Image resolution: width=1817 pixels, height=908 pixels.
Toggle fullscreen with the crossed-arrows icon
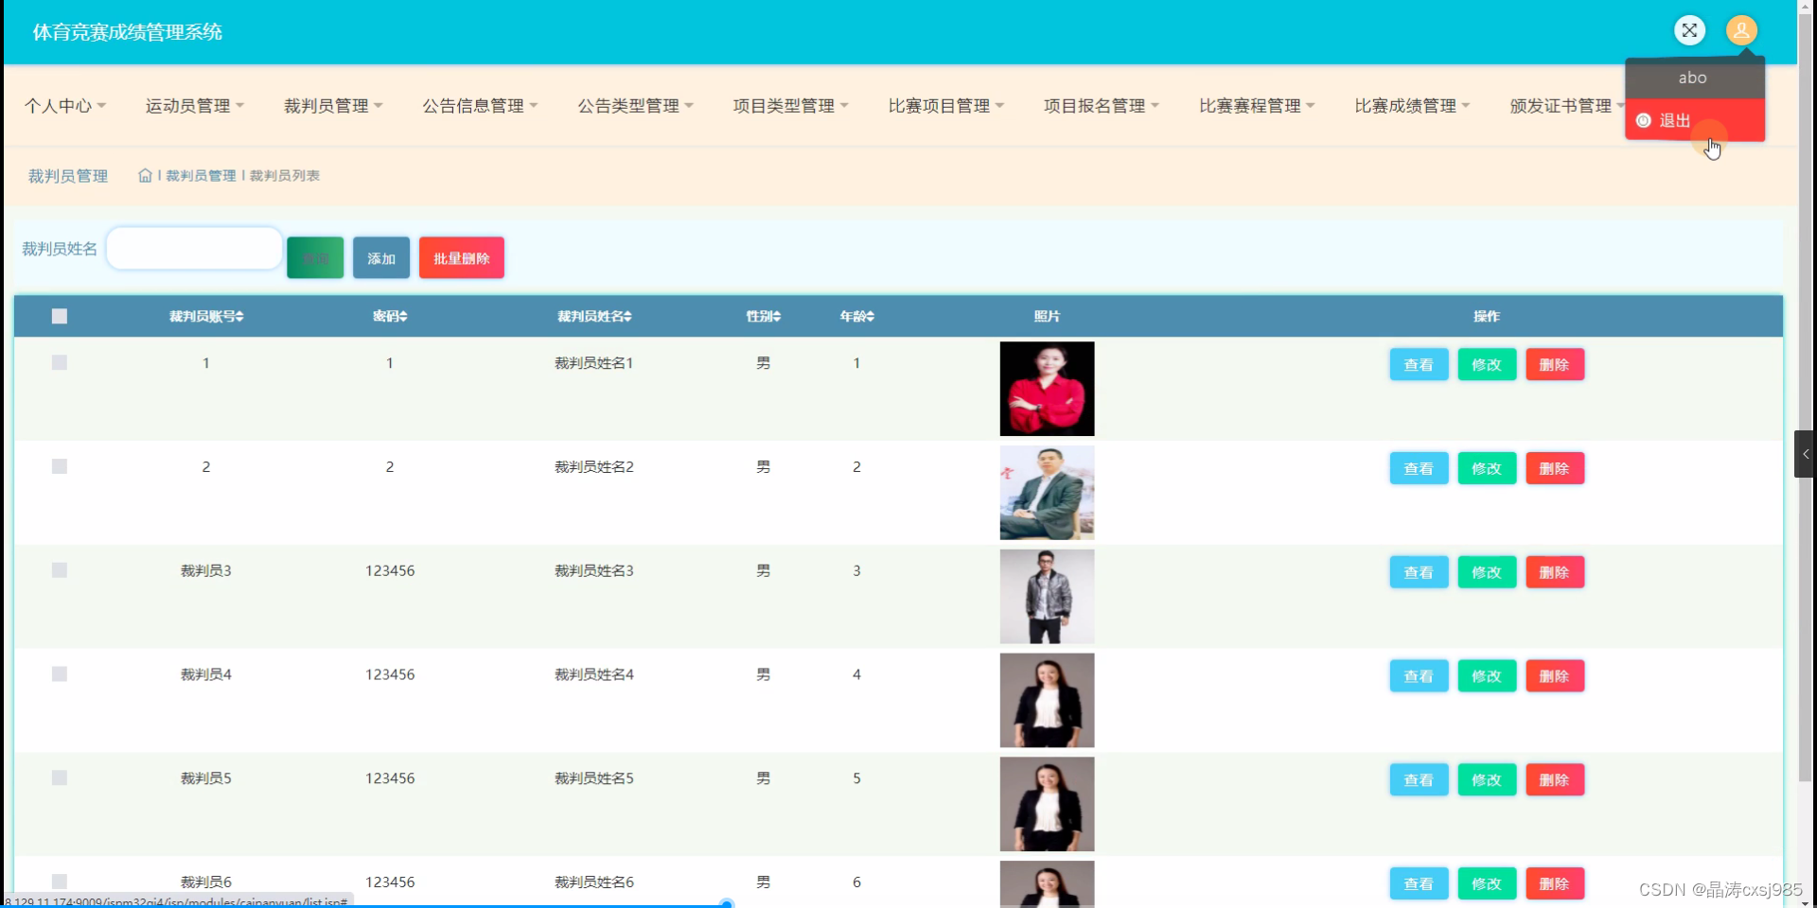(1689, 30)
